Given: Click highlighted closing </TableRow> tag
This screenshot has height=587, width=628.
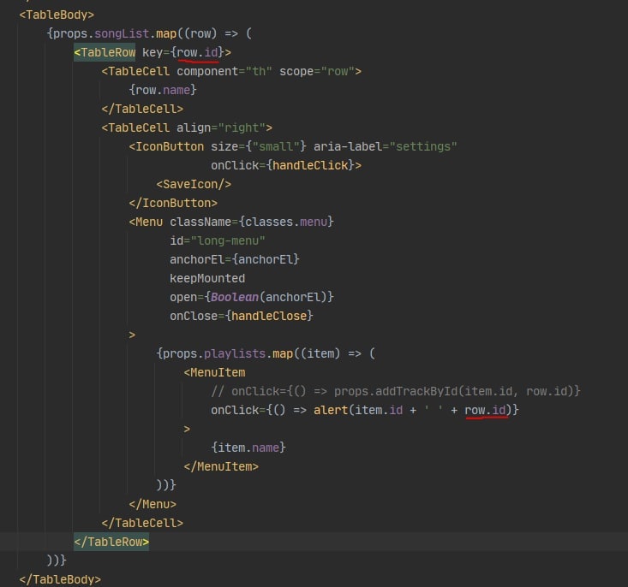Looking at the screenshot, I should (111, 542).
